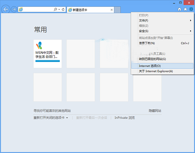
Task: Expand the address bar search dropdown arrow
Action: tap(59, 10)
